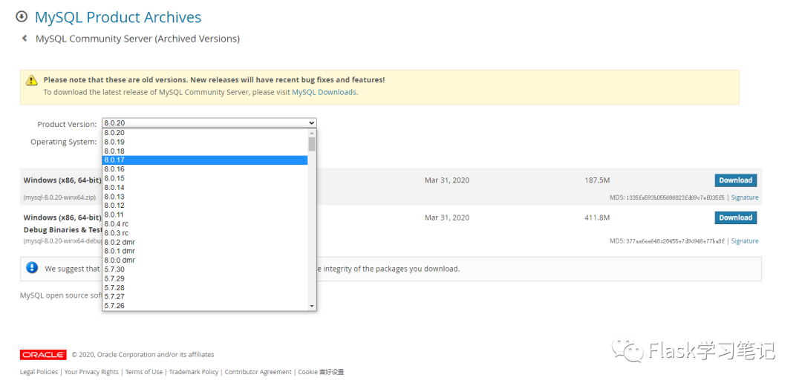Select version 8.0.16 in the list
The image size is (802, 386).
click(205, 169)
